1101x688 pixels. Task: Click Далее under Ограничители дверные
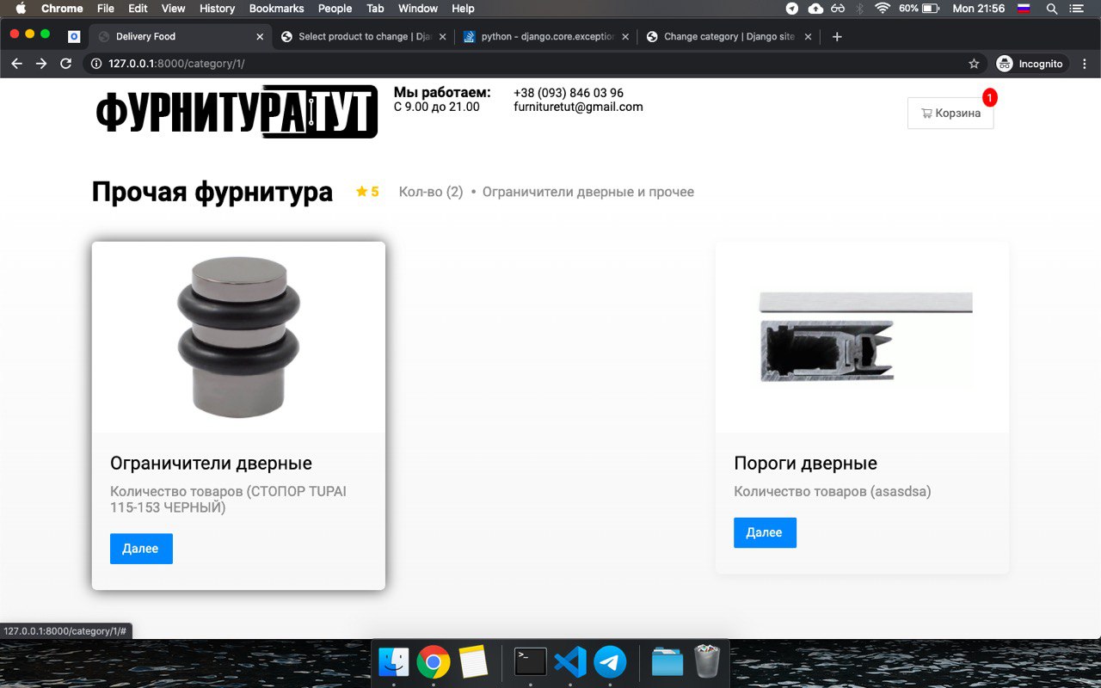point(141,549)
